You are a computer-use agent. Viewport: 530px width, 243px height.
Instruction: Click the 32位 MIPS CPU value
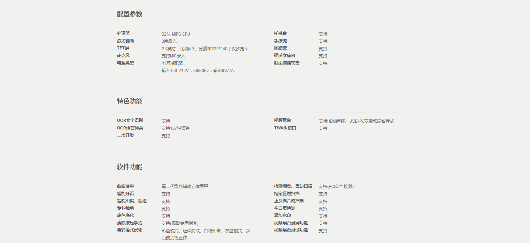click(x=175, y=34)
